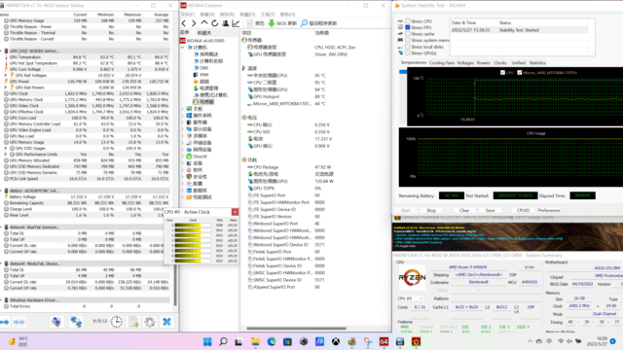The height and width of the screenshot is (350, 623).
Task: Expand GPU Rail Voltages row in HWiNFO
Action: [x=6, y=75]
